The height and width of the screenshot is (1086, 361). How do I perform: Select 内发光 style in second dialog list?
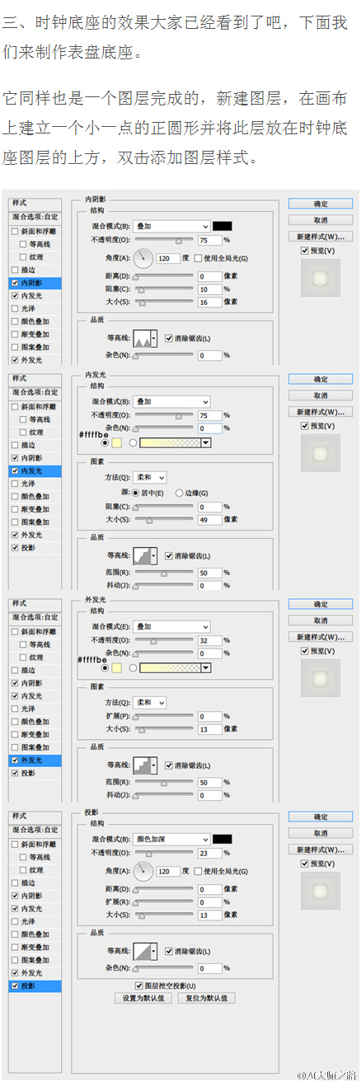tap(35, 471)
